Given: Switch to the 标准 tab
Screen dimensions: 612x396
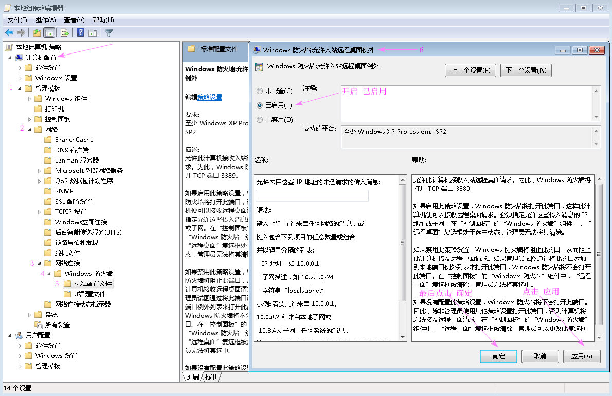Looking at the screenshot, I should pyautogui.click(x=212, y=376).
